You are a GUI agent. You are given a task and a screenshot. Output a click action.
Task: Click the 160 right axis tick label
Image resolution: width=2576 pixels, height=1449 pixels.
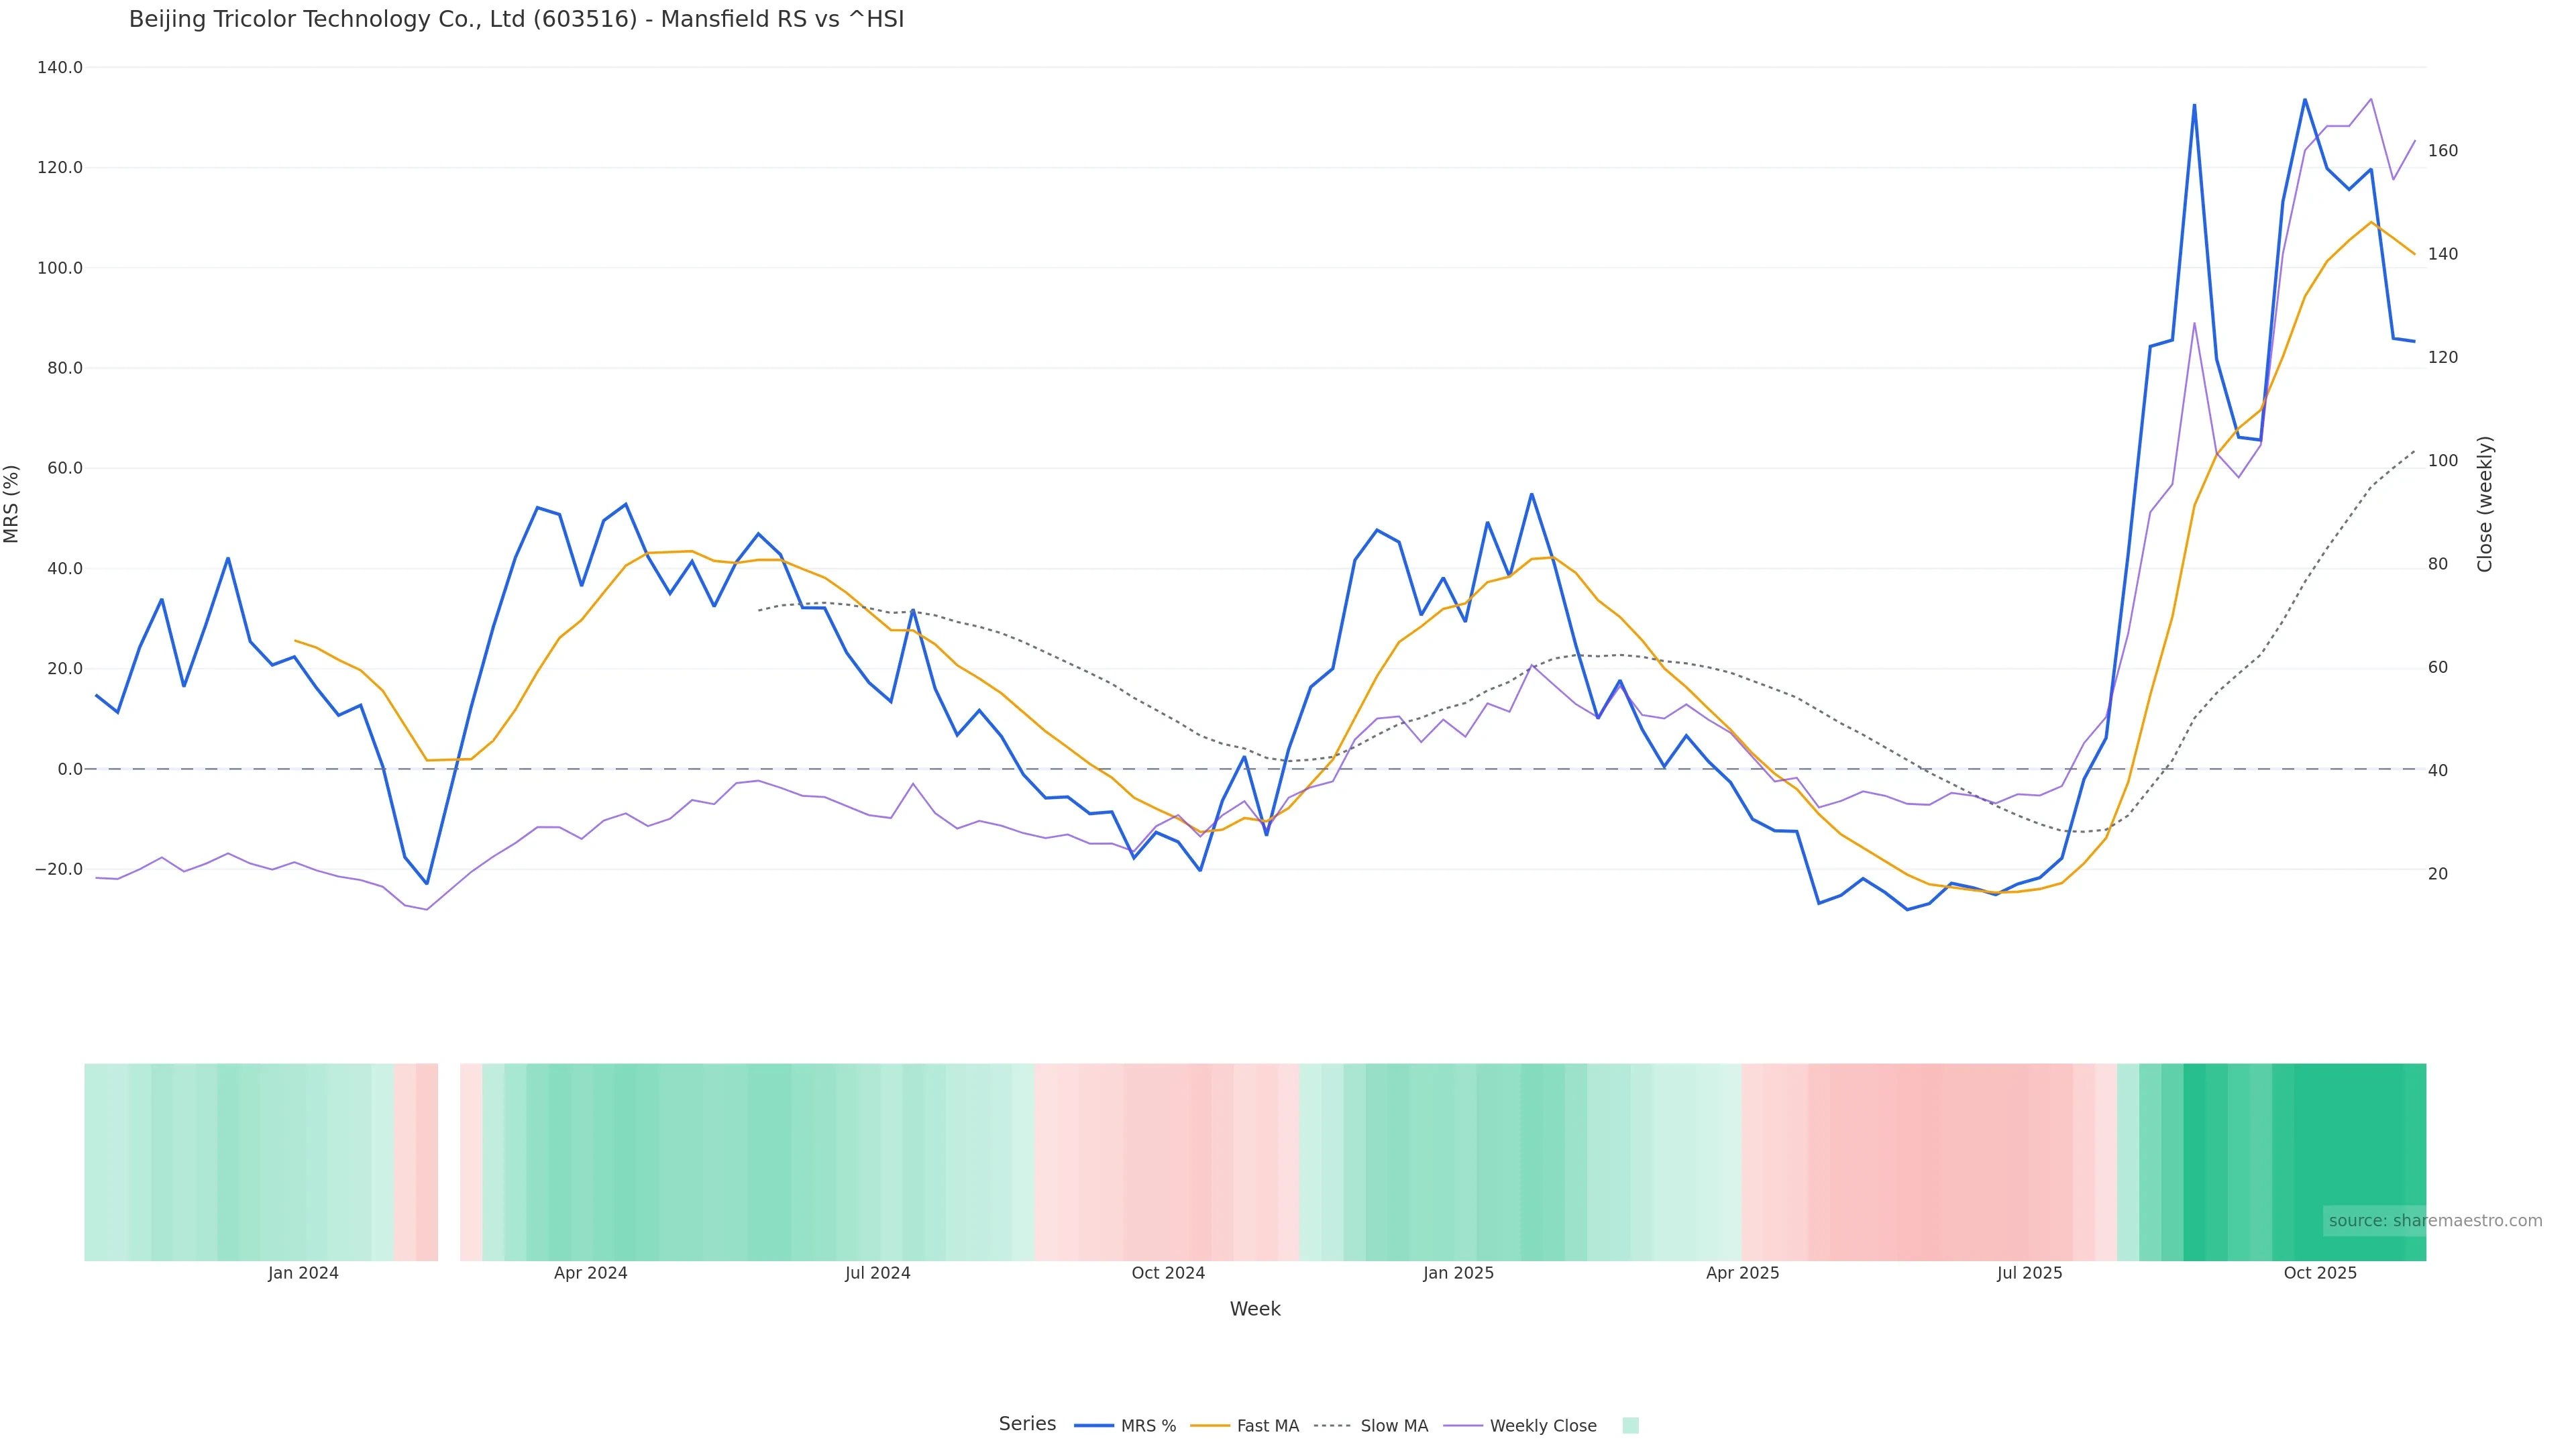[2443, 151]
